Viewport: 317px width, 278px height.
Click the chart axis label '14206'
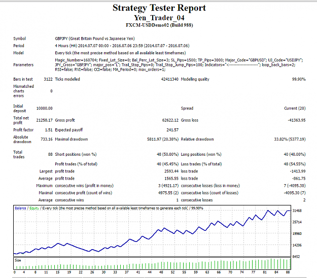point(297,245)
